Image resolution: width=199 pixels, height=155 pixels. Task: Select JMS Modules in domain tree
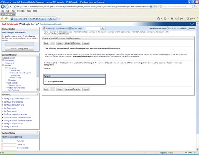[15, 75]
